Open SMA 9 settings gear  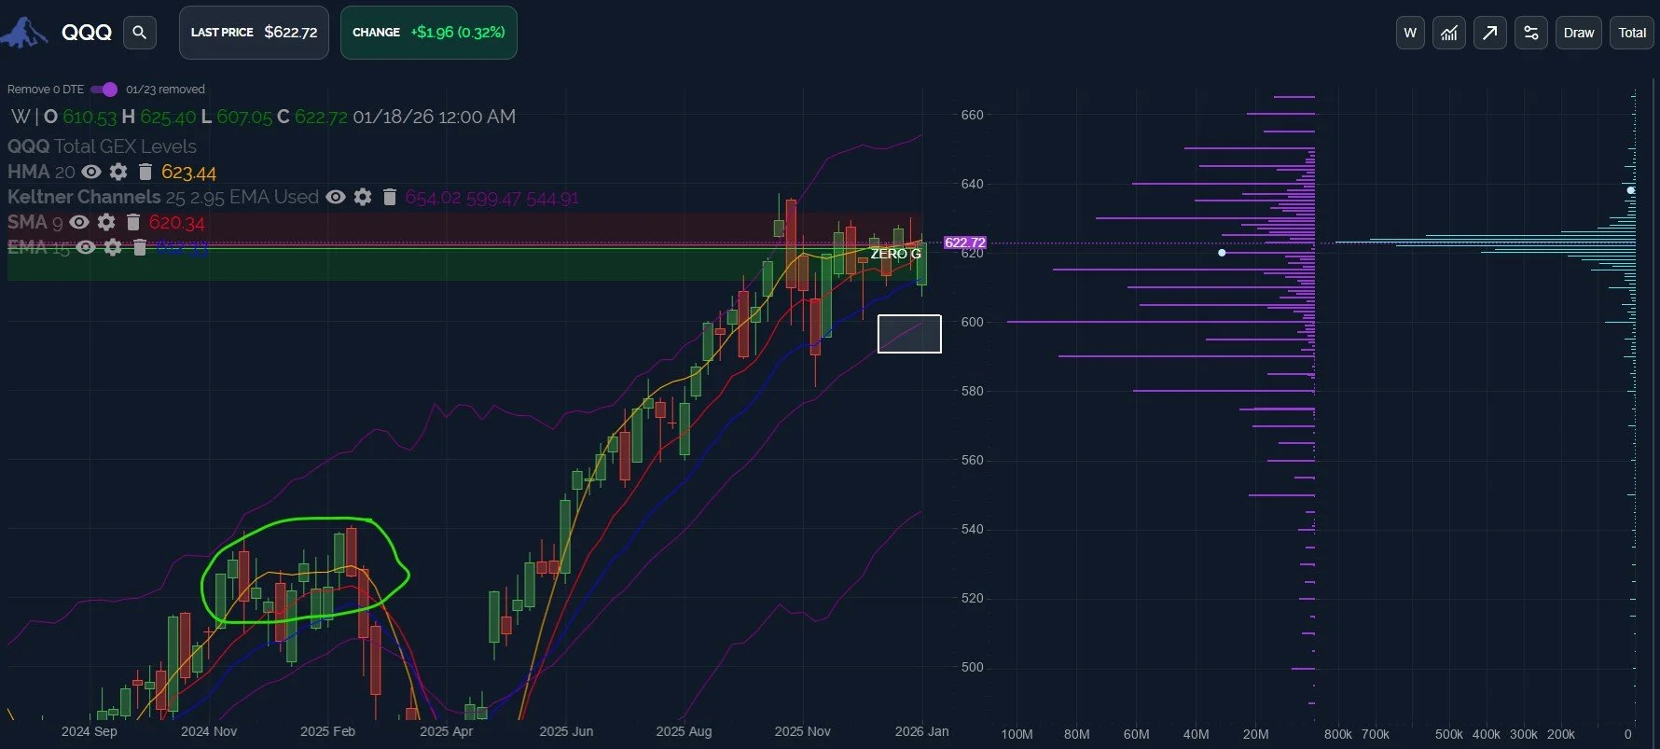point(106,222)
